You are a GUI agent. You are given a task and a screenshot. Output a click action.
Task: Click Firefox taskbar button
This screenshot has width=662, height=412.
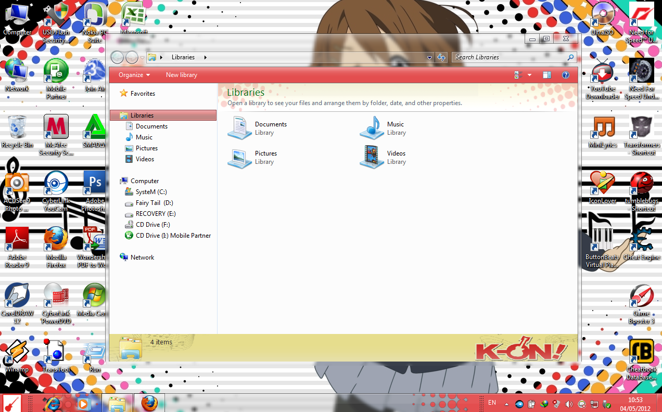(x=149, y=403)
